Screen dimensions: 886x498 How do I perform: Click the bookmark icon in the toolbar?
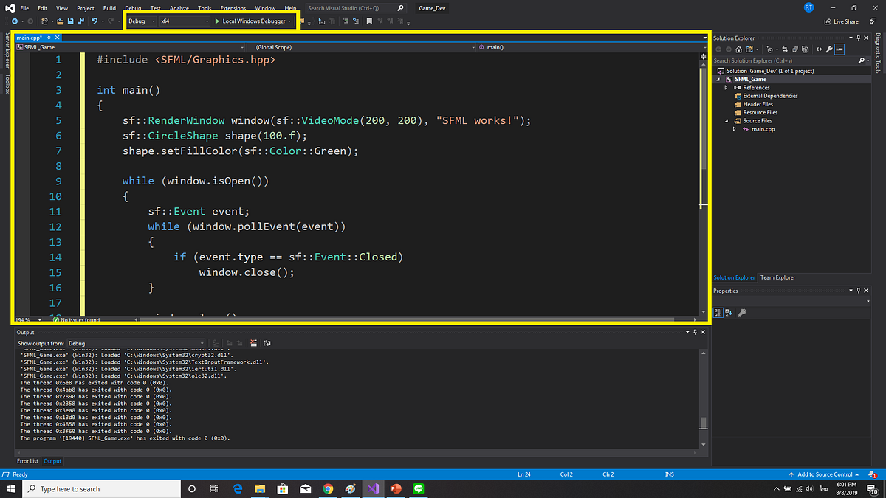(369, 21)
